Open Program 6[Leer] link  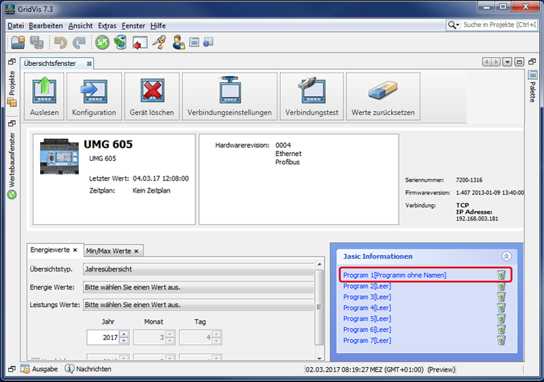tap(367, 330)
